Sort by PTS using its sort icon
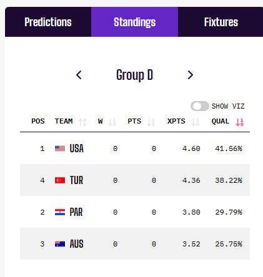Screen dimensions: 263x277 pyautogui.click(x=151, y=122)
